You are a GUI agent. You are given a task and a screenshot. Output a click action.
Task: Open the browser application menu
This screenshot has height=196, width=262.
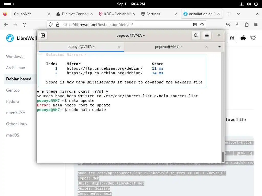tap(256, 25)
